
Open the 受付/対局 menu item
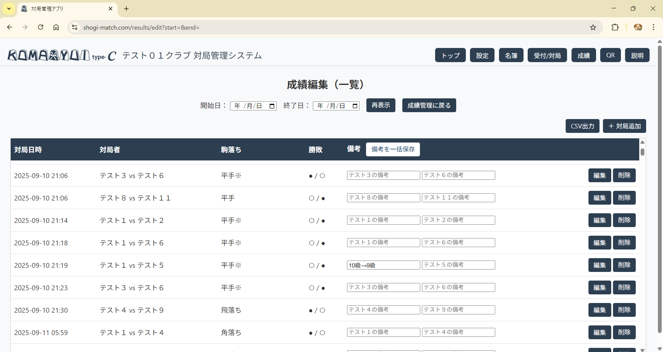[547, 55]
